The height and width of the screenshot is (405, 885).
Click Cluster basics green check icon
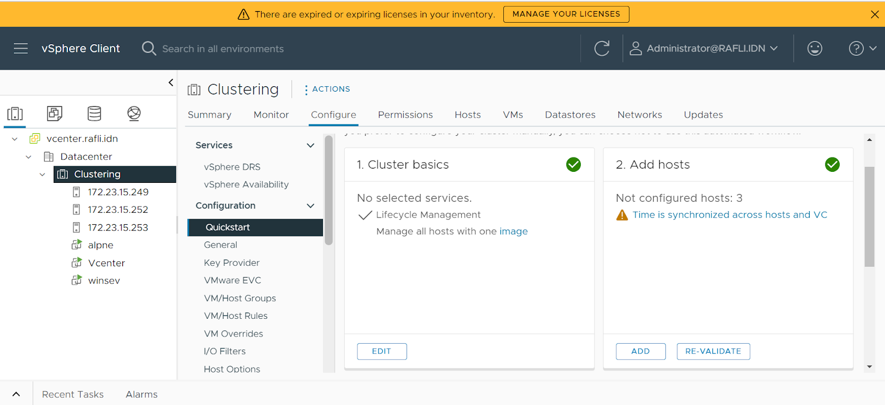pos(574,165)
